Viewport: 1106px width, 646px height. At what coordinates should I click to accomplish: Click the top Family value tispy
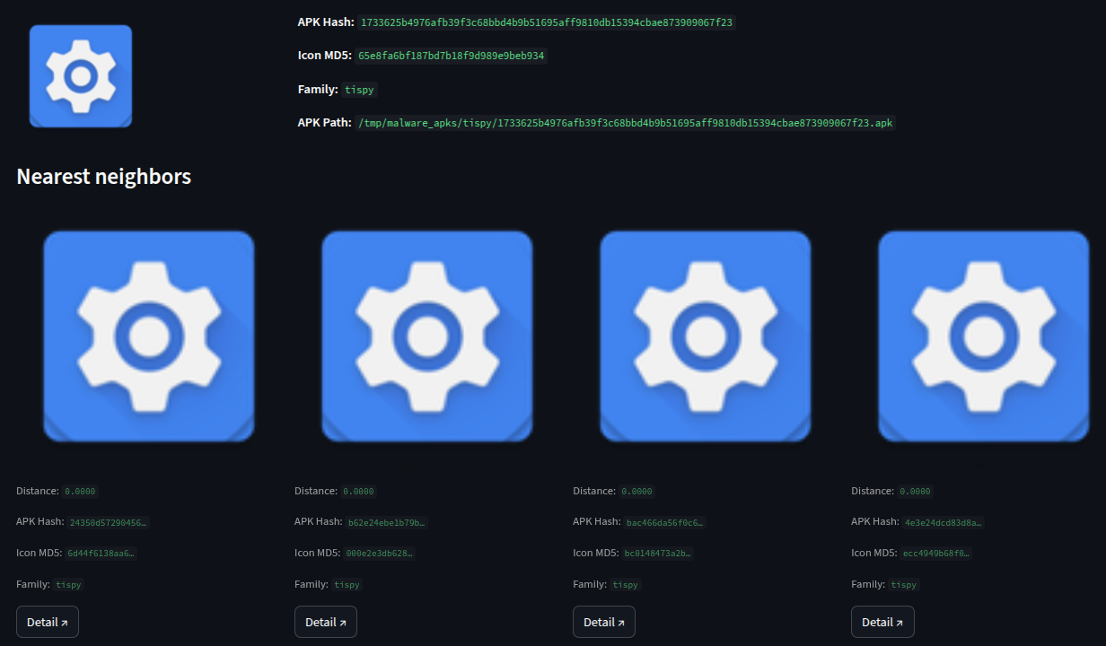tap(359, 90)
